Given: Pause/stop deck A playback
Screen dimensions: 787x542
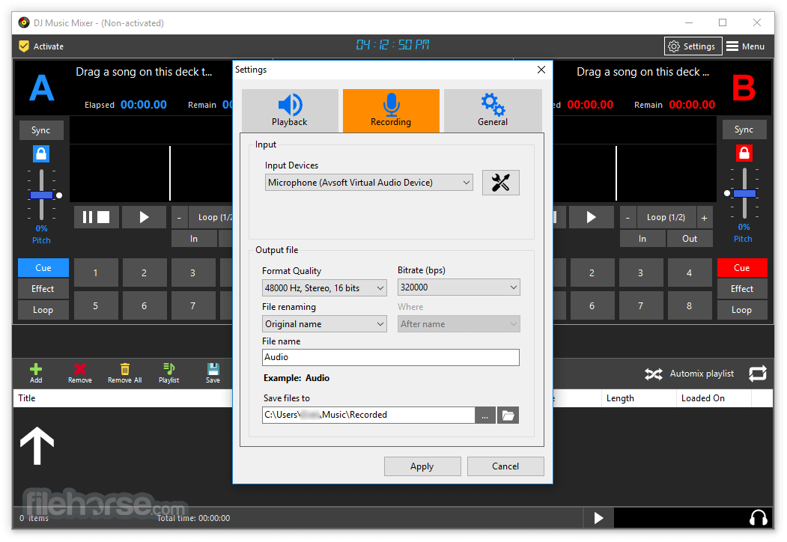Looking at the screenshot, I should (x=96, y=217).
